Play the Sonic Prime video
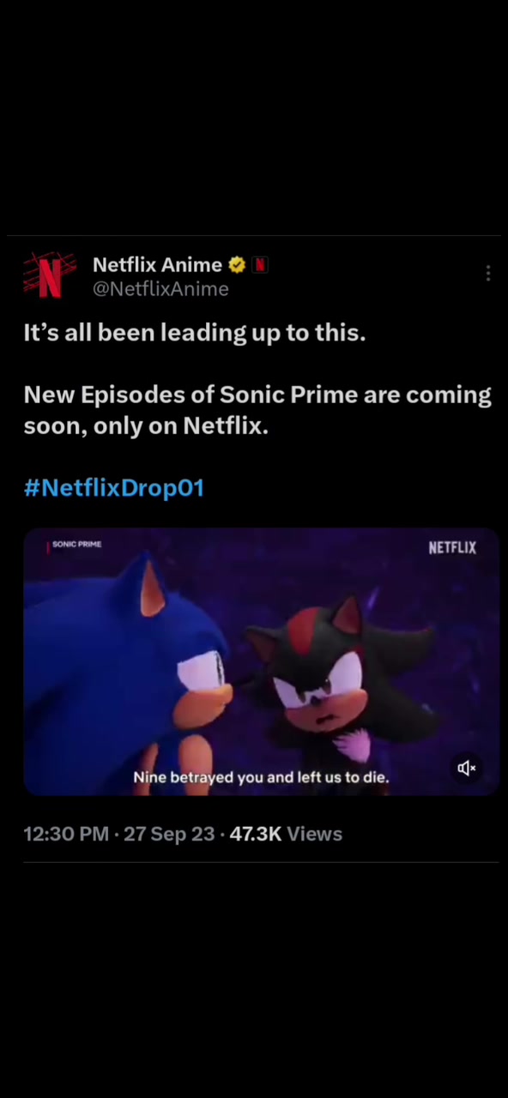 [x=261, y=662]
